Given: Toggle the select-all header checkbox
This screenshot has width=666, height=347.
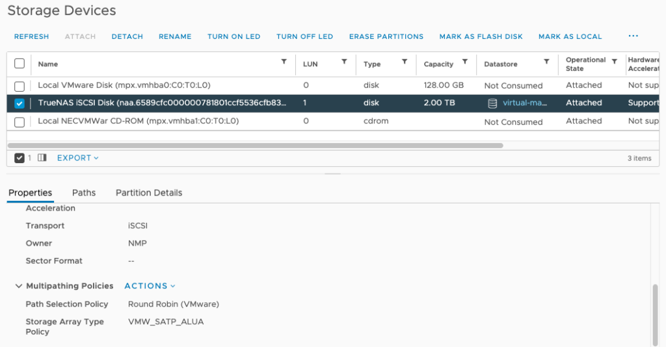Looking at the screenshot, I should click(20, 64).
